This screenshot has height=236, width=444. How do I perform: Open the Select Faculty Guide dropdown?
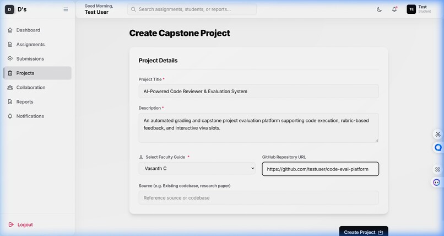click(x=197, y=168)
